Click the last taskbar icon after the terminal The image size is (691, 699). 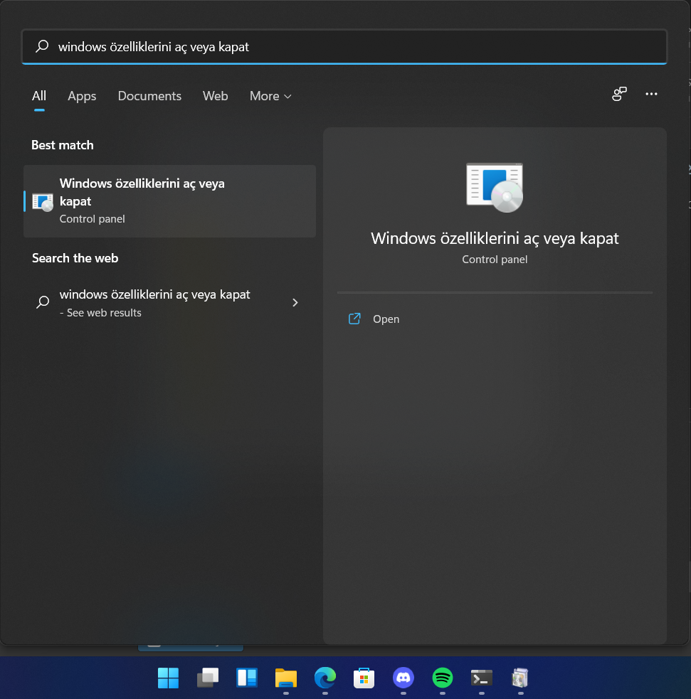point(521,678)
